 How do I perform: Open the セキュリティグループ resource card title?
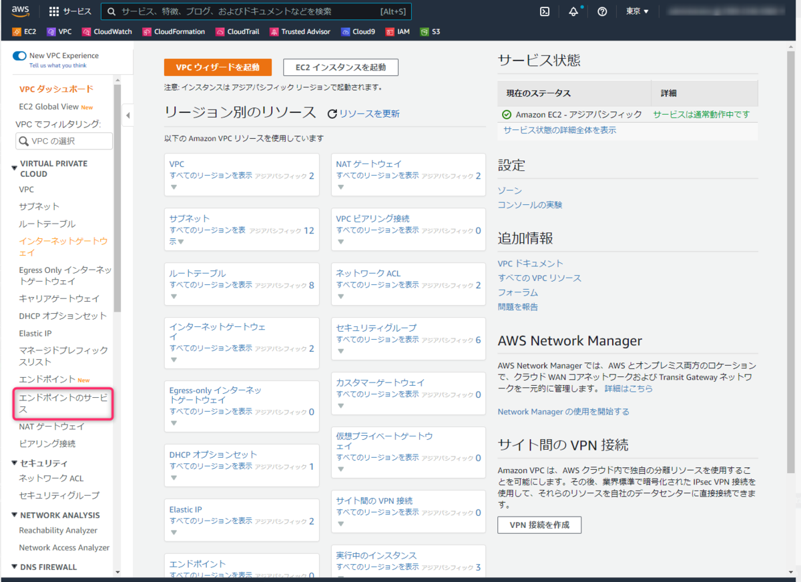click(376, 328)
